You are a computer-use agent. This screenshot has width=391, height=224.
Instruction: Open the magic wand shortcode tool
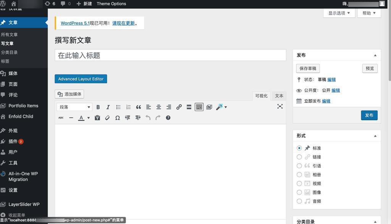(219, 107)
